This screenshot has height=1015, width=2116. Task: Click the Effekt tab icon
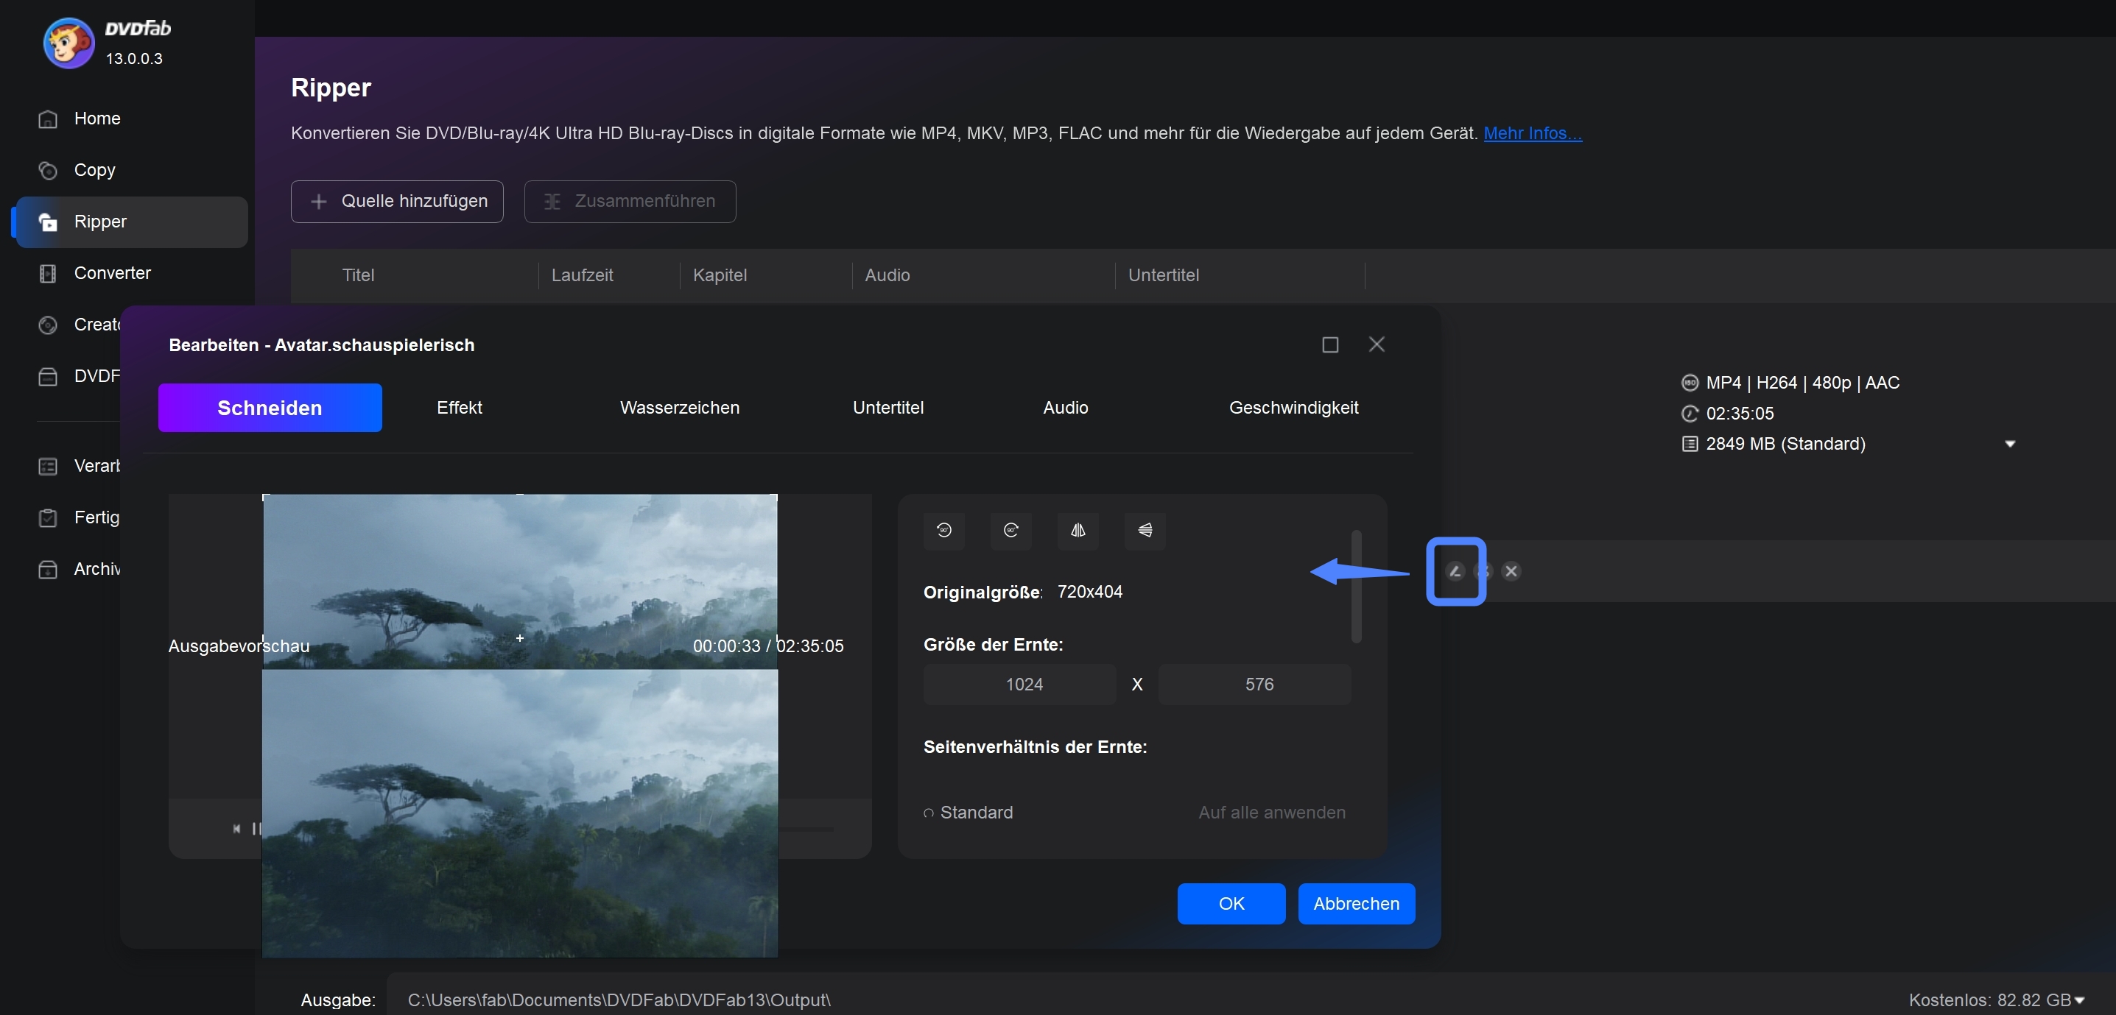[x=459, y=407]
